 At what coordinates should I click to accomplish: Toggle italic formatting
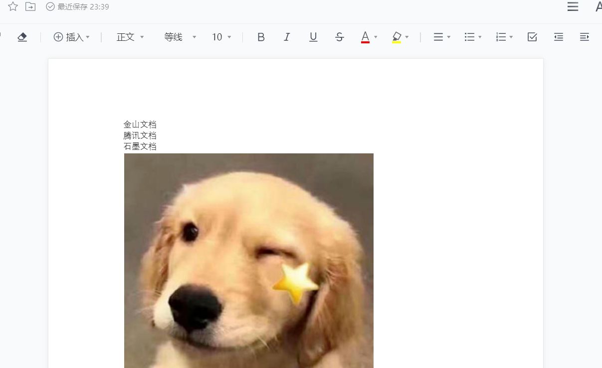(x=287, y=37)
